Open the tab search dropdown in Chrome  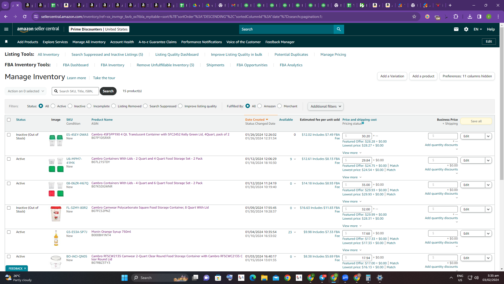coord(5,5)
